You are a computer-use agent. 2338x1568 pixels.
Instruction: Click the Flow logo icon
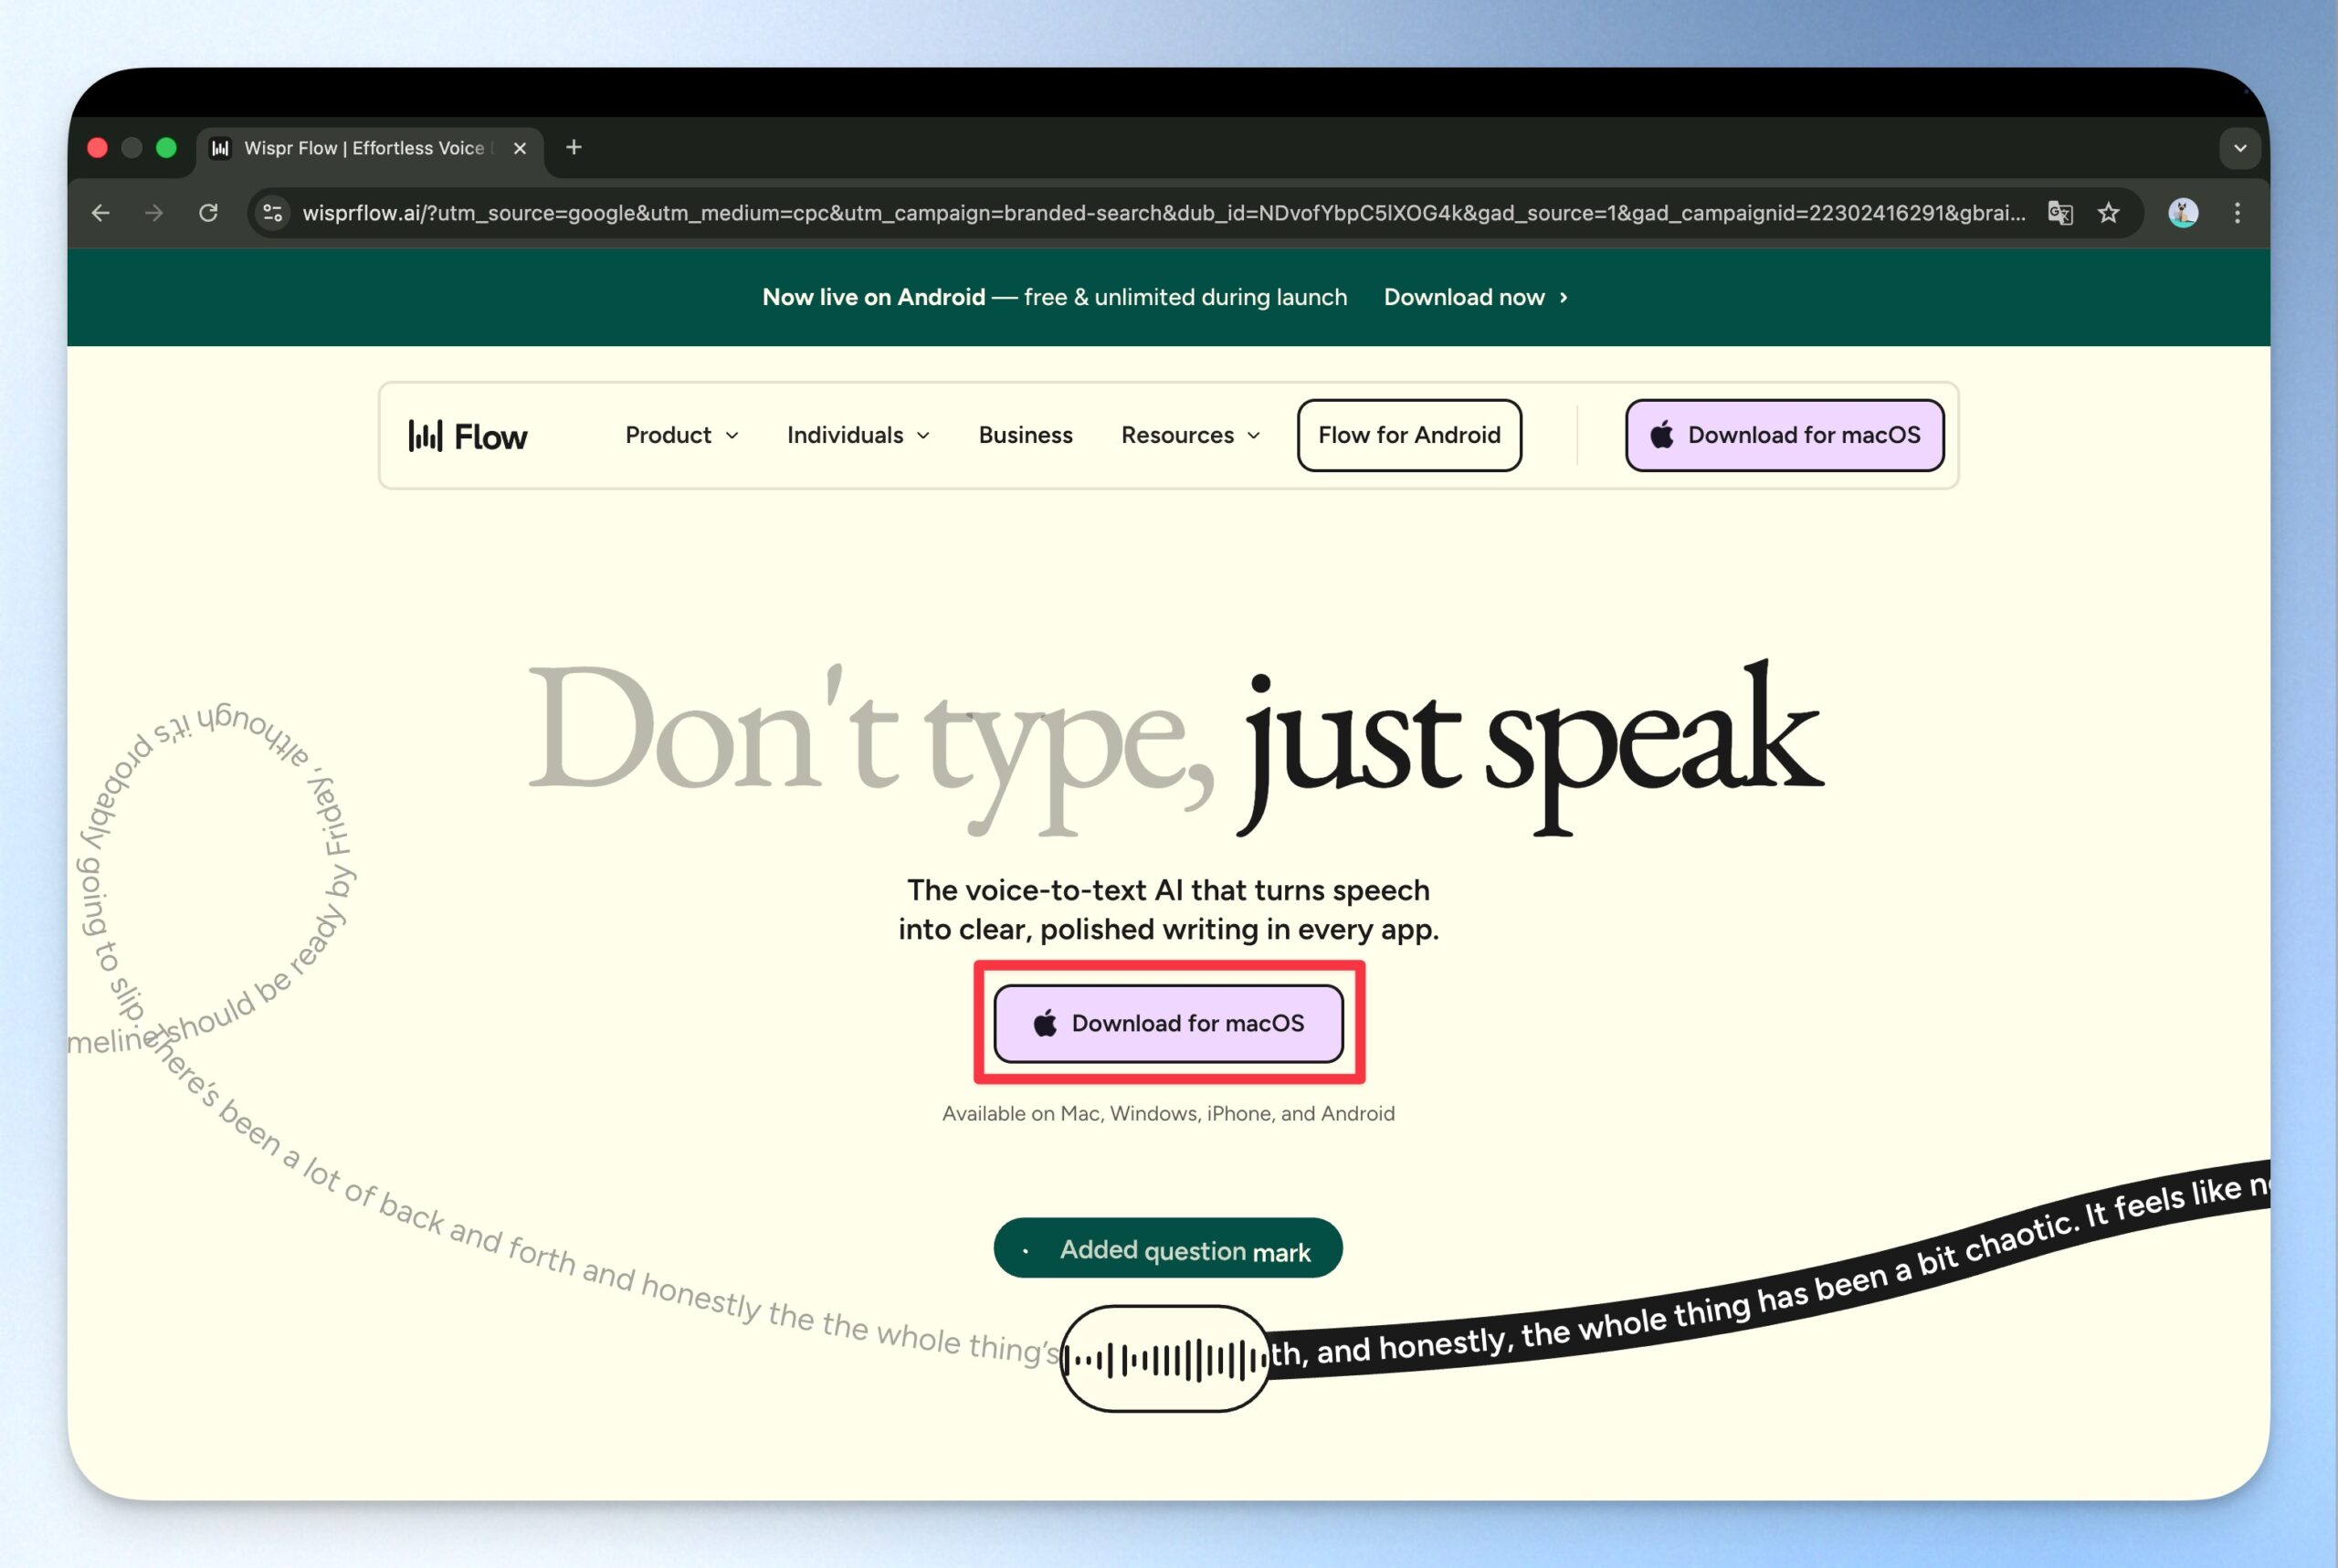tap(425, 435)
